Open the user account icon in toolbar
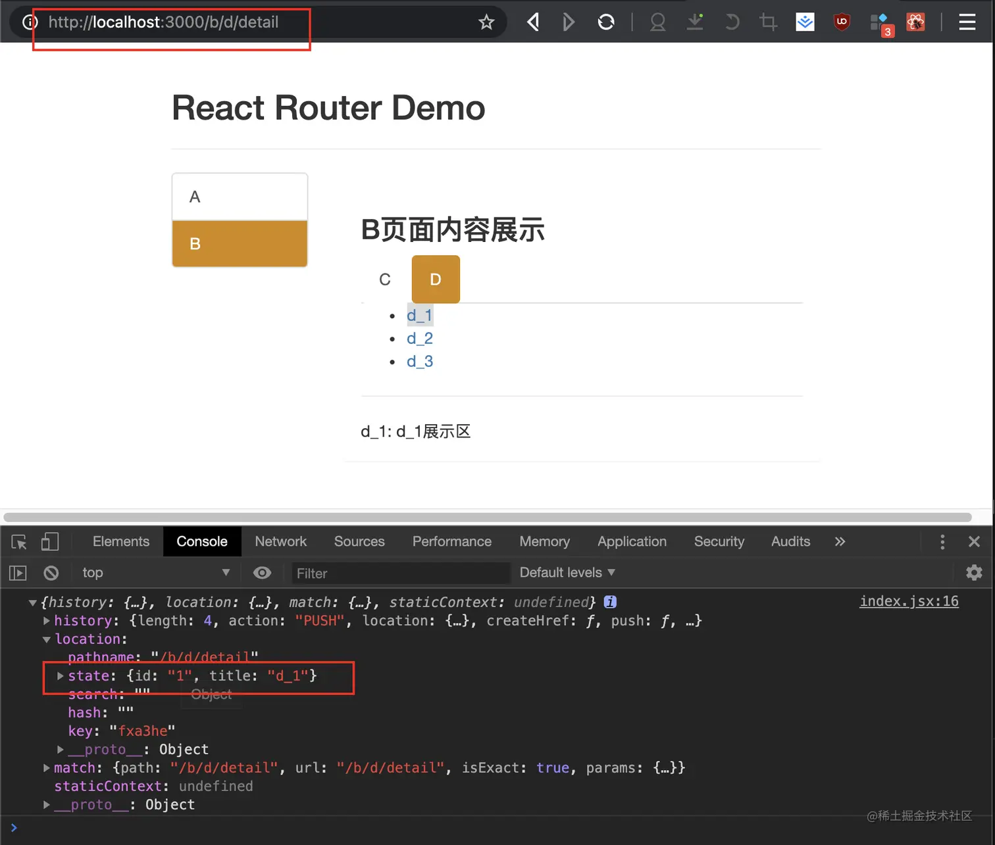Viewport: 995px width, 845px height. coord(657,22)
